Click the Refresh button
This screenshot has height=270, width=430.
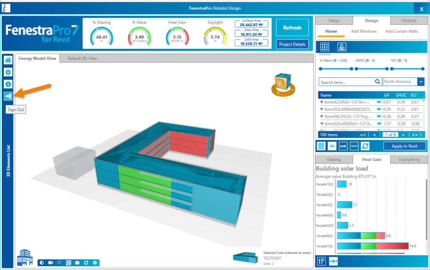pyautogui.click(x=292, y=28)
